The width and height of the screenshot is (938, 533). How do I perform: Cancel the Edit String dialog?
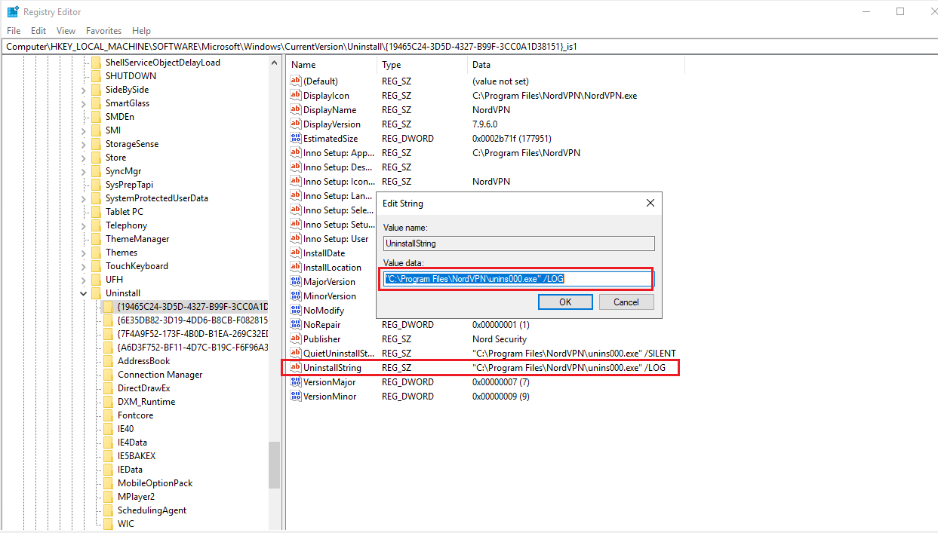626,302
